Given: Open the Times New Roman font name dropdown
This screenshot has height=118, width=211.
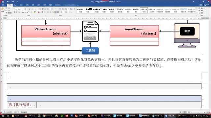Looking at the screenshot, I should click(x=22, y=9).
